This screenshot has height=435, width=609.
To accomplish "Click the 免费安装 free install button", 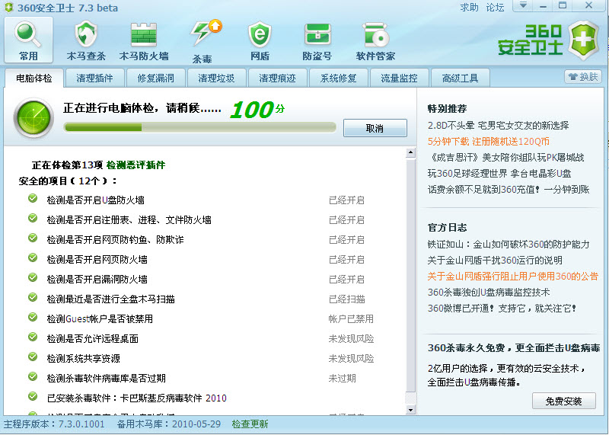I will (563, 401).
